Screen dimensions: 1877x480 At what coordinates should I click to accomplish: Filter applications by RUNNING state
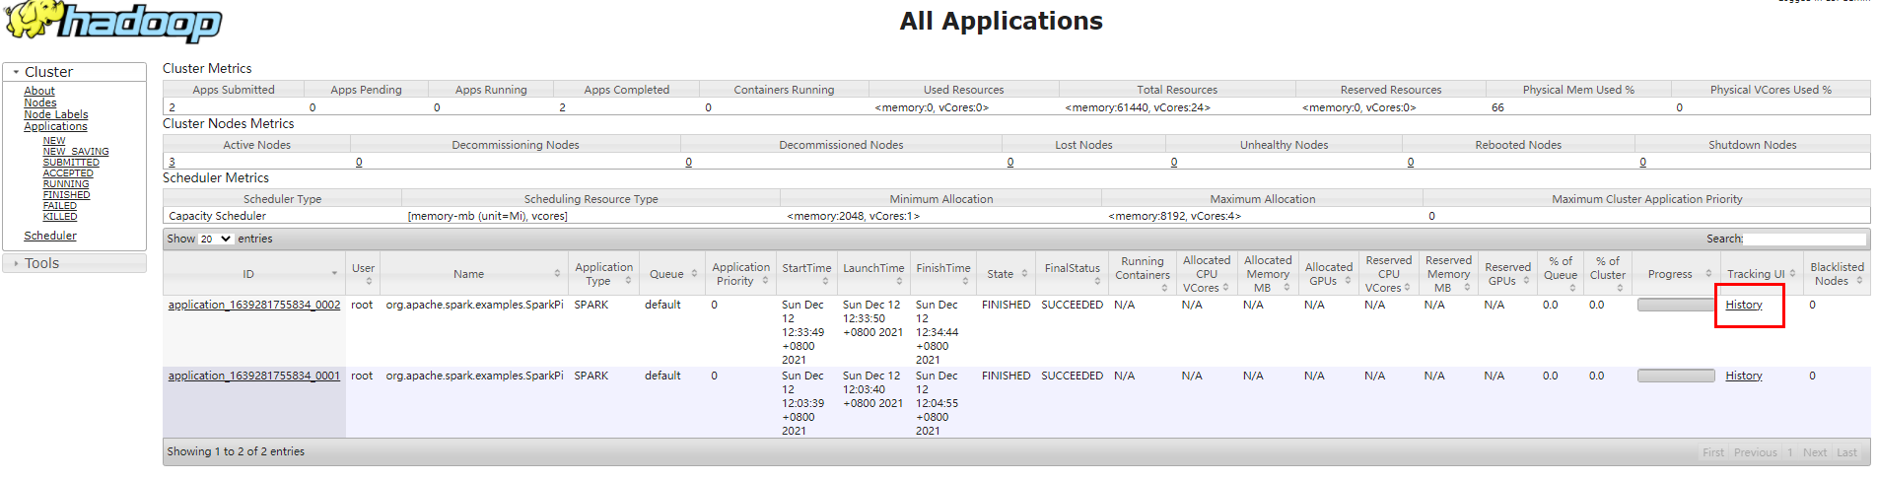pos(66,184)
